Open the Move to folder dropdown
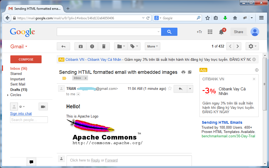269x168 pixels. click(x=121, y=46)
